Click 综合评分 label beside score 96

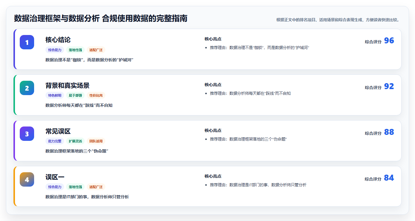[x=373, y=42]
